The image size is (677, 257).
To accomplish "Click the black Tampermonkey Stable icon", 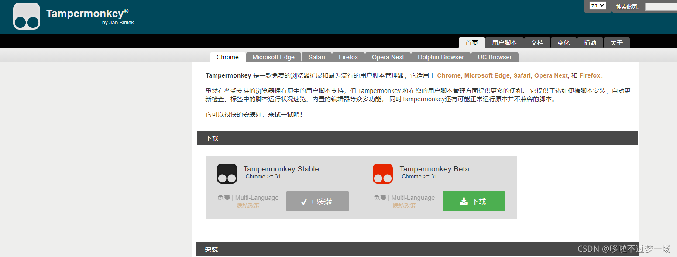I will pyautogui.click(x=227, y=174).
